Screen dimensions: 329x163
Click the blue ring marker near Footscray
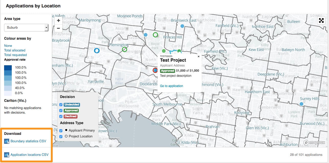[97, 51]
